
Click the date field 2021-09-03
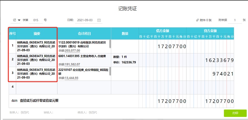tap(85, 20)
